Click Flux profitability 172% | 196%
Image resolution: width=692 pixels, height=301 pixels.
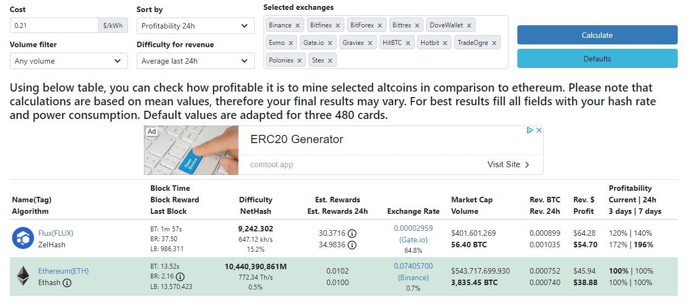(631, 245)
